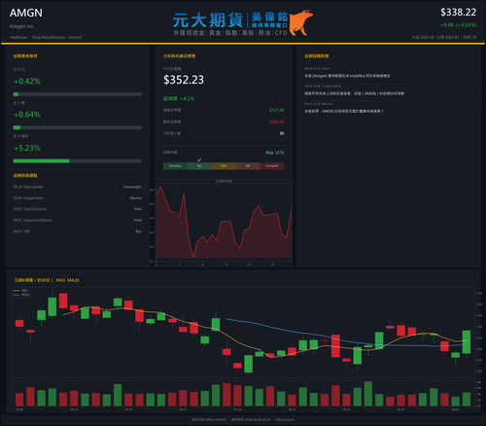The height and width of the screenshot is (426, 486).
Task: Click the Buy rating on the UBS row
Action: point(139,231)
